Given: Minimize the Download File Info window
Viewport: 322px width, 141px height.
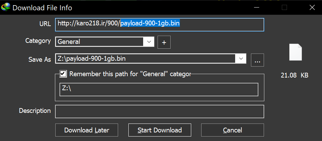Looking at the screenshot, I should pos(256,8).
